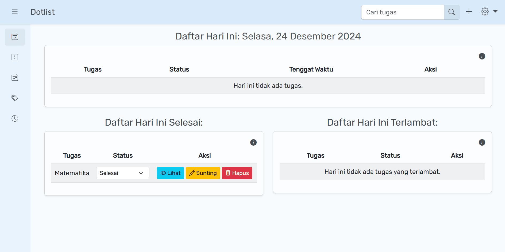This screenshot has width=505, height=252.
Task: Toggle the hamburger sidebar menu
Action: (15, 12)
